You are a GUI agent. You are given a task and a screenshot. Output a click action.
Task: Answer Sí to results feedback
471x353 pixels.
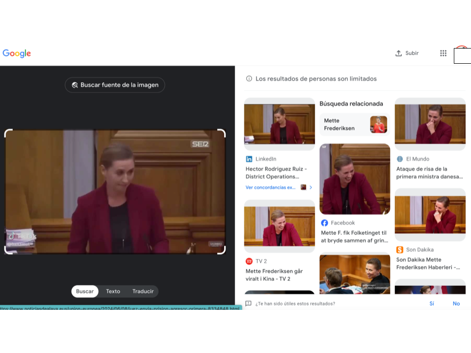(432, 303)
